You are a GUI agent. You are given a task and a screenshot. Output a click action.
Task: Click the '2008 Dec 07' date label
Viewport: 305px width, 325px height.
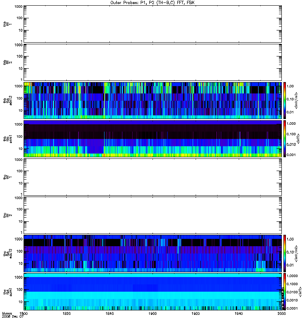click(x=13, y=316)
